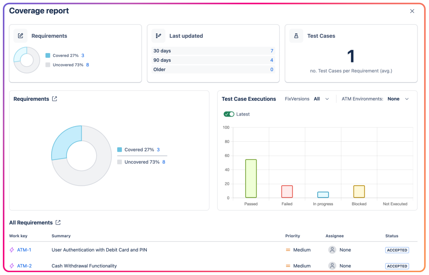Screen dimensions: 429x275
Task: Click the 90 days count link 4
Action: tap(272, 60)
